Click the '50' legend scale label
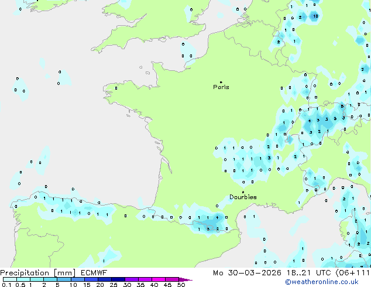 (x=181, y=285)
